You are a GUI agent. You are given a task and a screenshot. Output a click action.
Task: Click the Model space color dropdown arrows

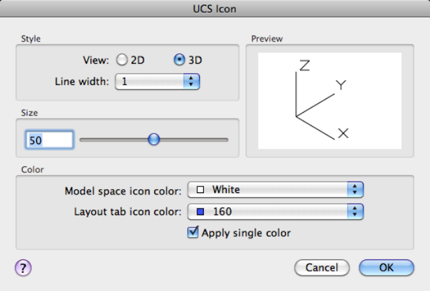355,190
